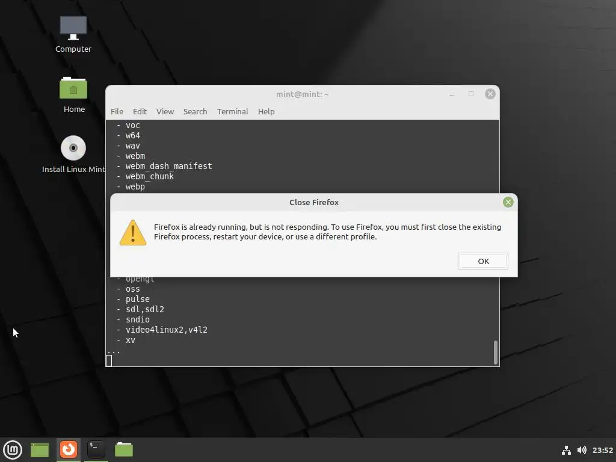
Task: Click the Close Firefox dialog title
Action: click(314, 202)
